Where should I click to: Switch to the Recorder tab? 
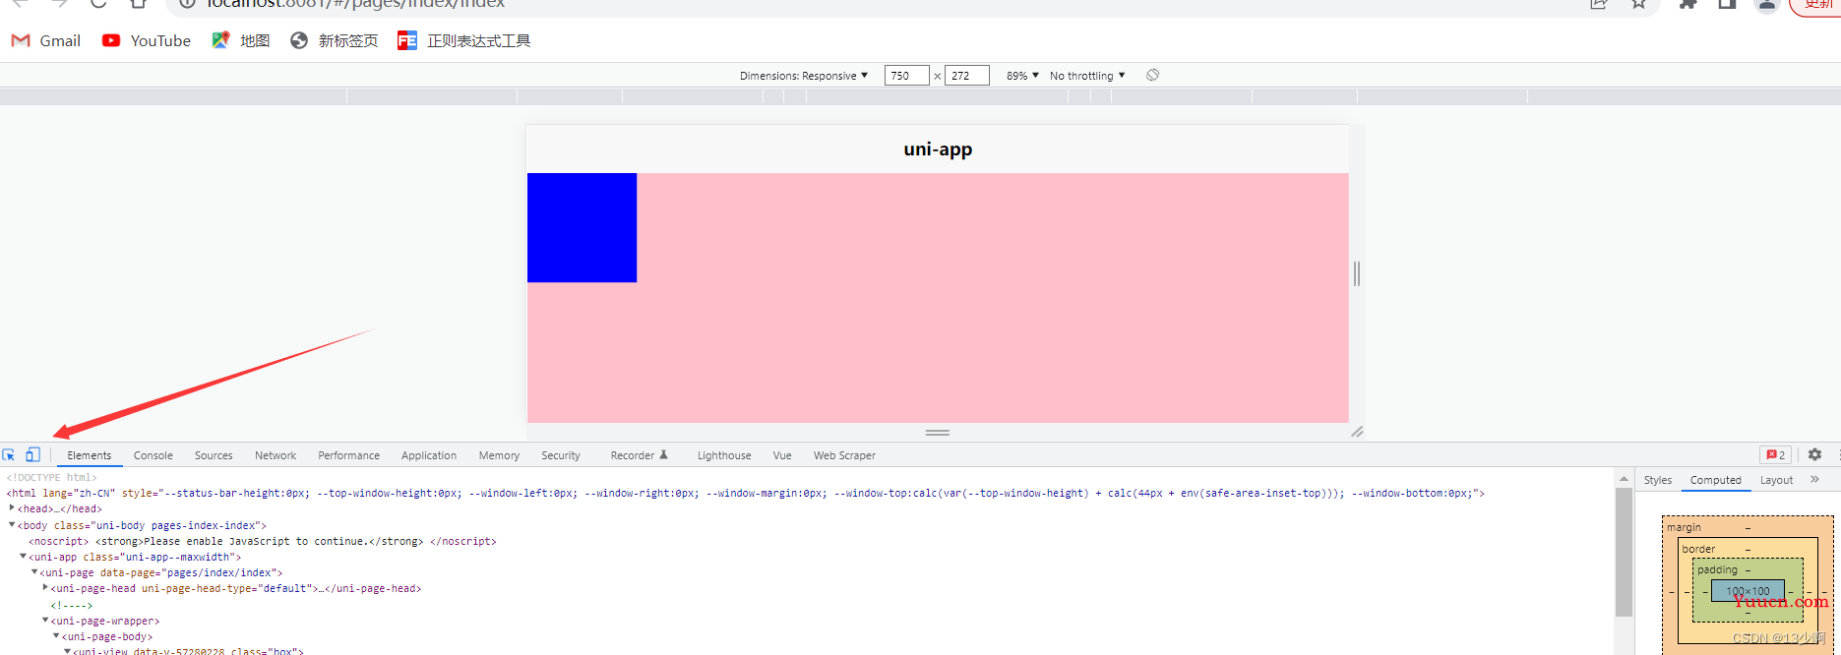coord(640,455)
